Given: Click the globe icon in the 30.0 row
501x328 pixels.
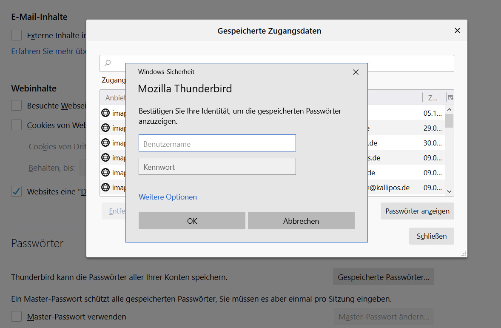Looking at the screenshot, I should [x=105, y=143].
